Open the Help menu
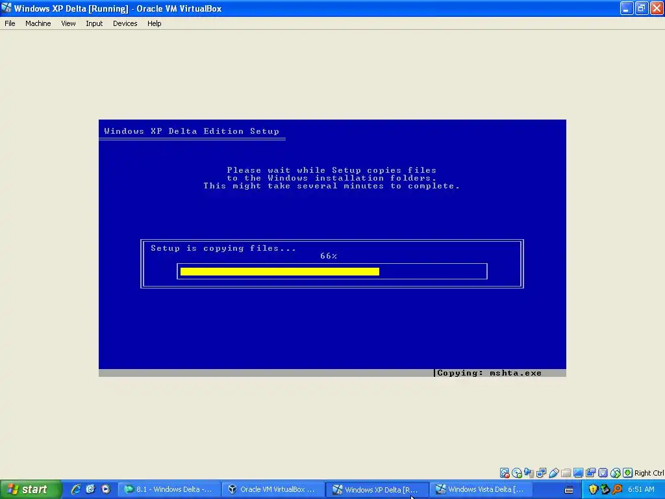Image resolution: width=665 pixels, height=499 pixels. (155, 23)
